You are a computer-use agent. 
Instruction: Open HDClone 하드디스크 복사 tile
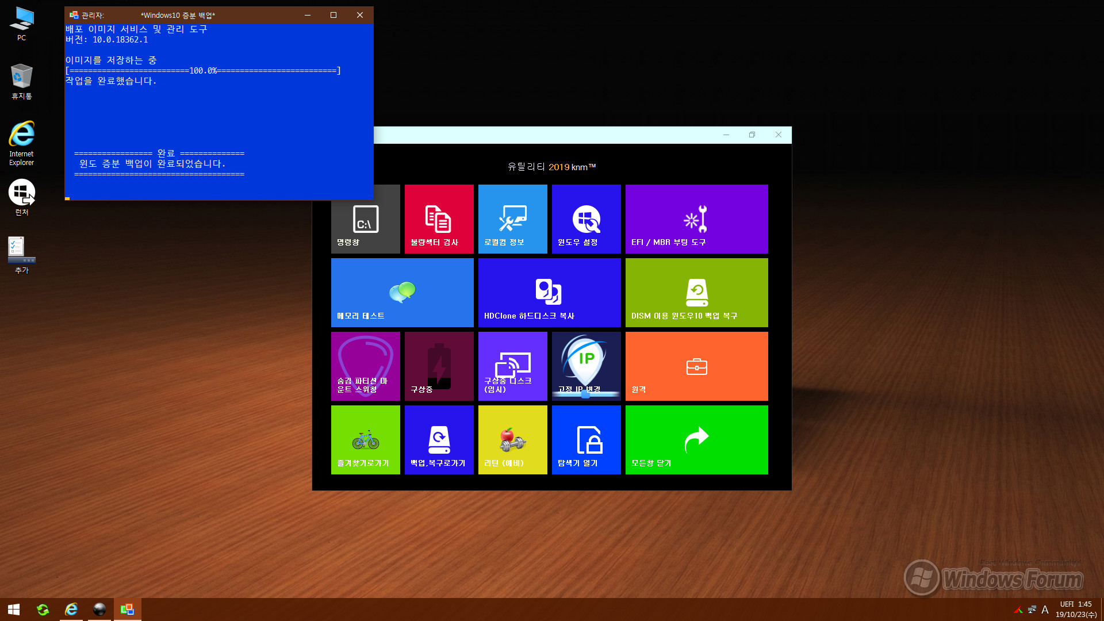pyautogui.click(x=549, y=293)
